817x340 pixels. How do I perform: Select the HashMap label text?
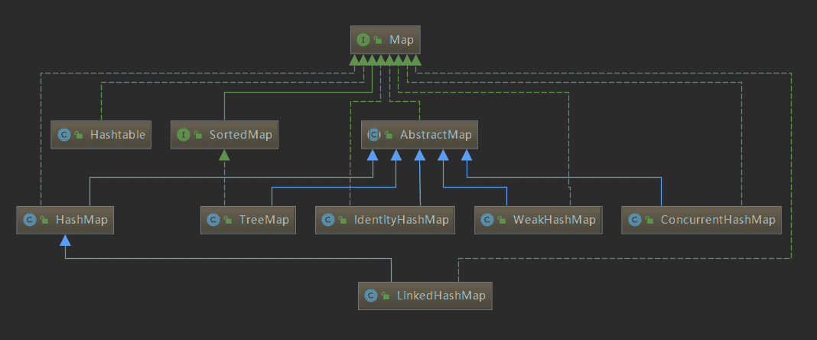[81, 220]
